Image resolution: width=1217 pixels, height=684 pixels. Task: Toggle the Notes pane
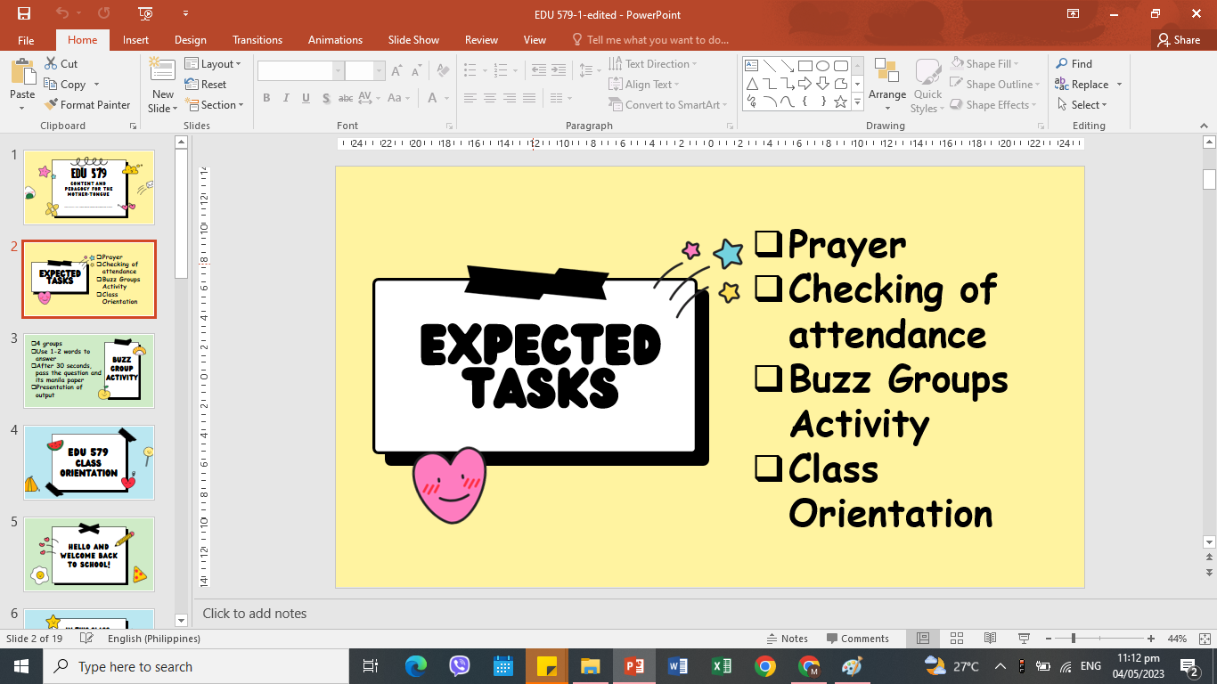[788, 639]
